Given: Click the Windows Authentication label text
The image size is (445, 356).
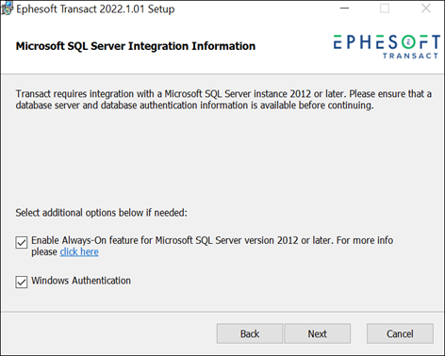Looking at the screenshot, I should pos(81,281).
